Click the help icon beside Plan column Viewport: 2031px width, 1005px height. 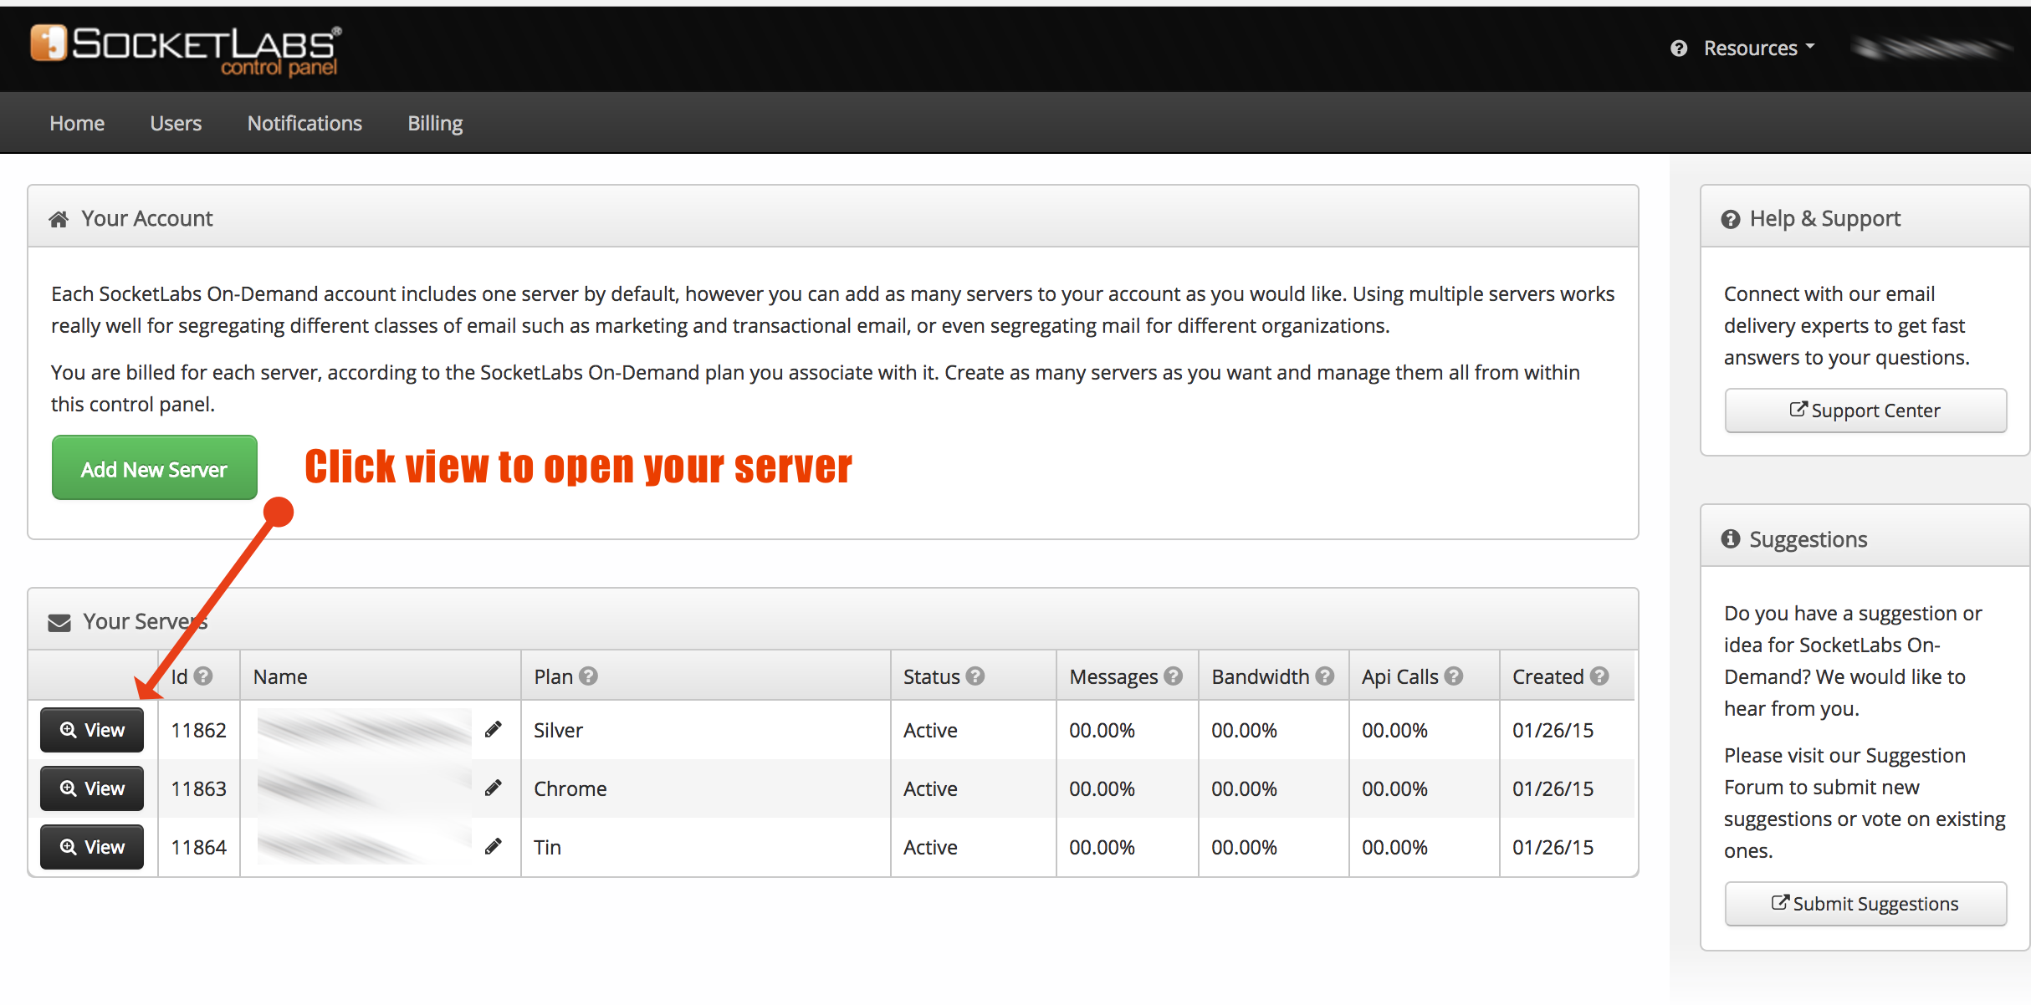pos(588,676)
